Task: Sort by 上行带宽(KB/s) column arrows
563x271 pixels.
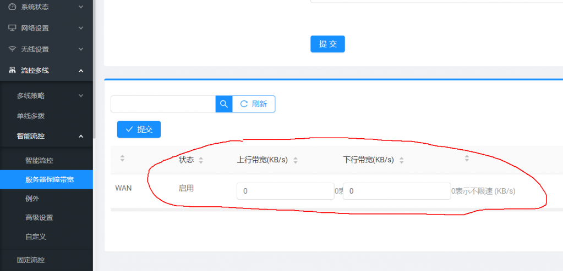Action: [x=296, y=160]
